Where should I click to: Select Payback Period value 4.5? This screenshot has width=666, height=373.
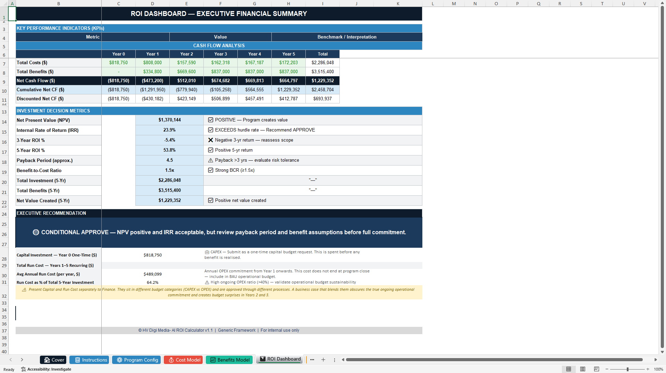(x=169, y=160)
